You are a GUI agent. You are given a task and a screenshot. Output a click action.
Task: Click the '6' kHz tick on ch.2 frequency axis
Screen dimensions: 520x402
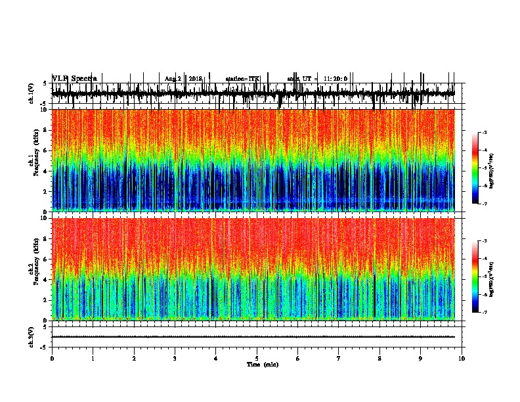[x=46, y=259]
